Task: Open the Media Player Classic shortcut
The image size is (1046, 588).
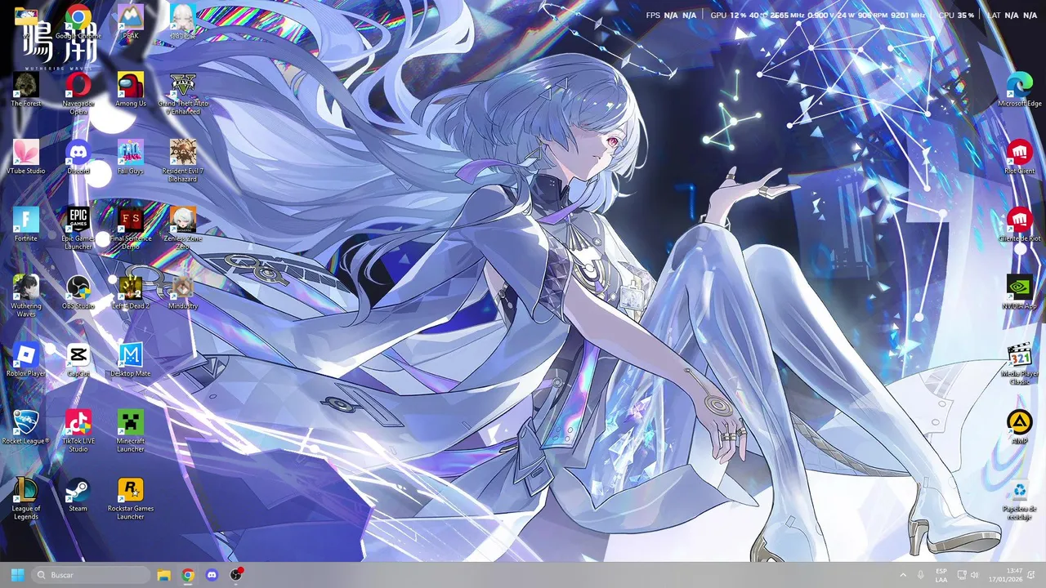Action: (1020, 363)
